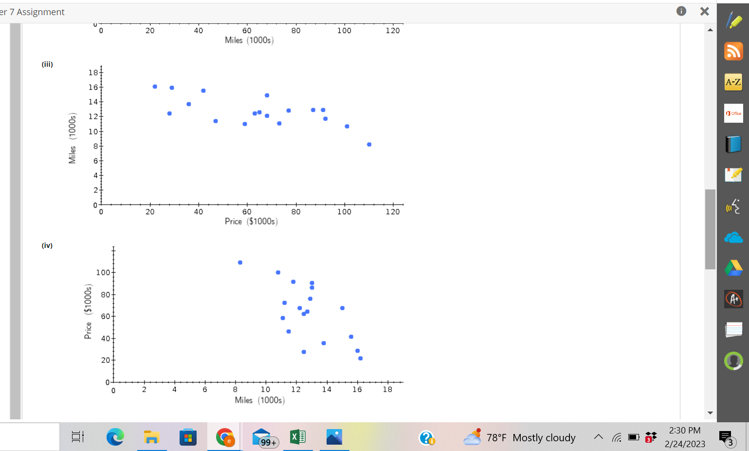749x451 pixels.
Task: Open the bookmarked notebook highlighter icon
Action: click(x=733, y=175)
